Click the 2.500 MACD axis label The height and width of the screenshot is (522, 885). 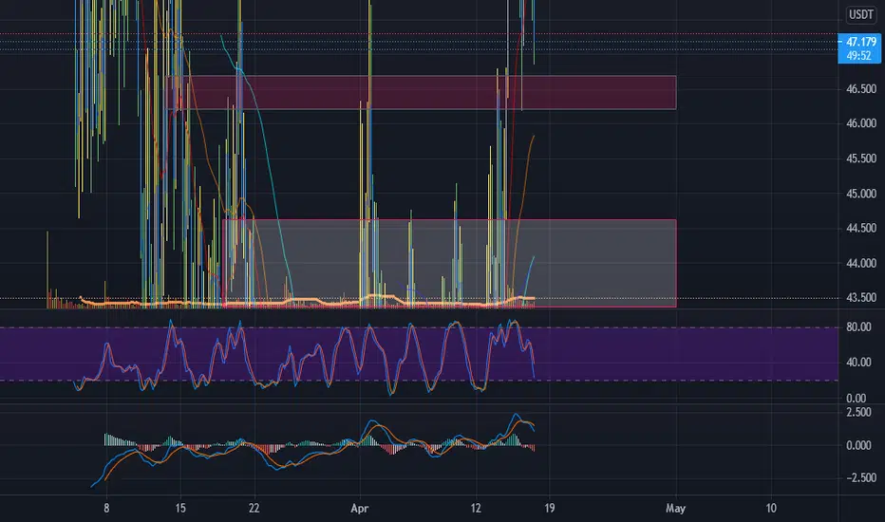click(858, 413)
